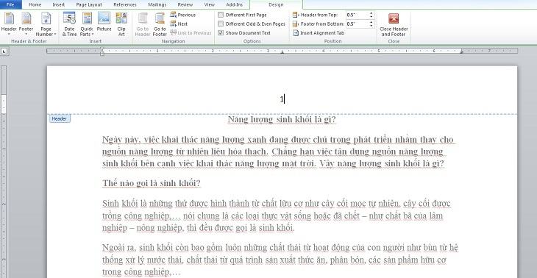Switch to the Review tab
Viewport: 537px width, 278px height.
tap(185, 4)
